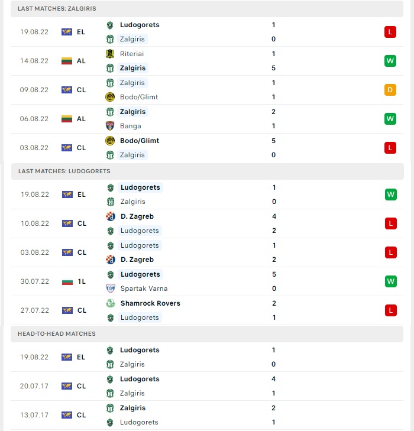Click Lithuanian flag icon for 14.08.22 match
Screen dimensions: 414x431
pos(67,61)
